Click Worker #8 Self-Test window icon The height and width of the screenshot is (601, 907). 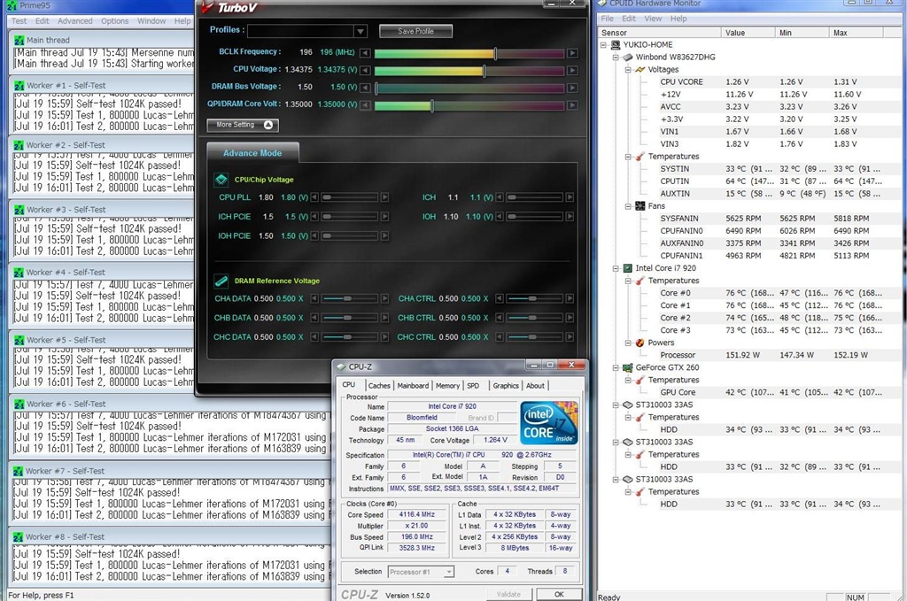point(19,537)
